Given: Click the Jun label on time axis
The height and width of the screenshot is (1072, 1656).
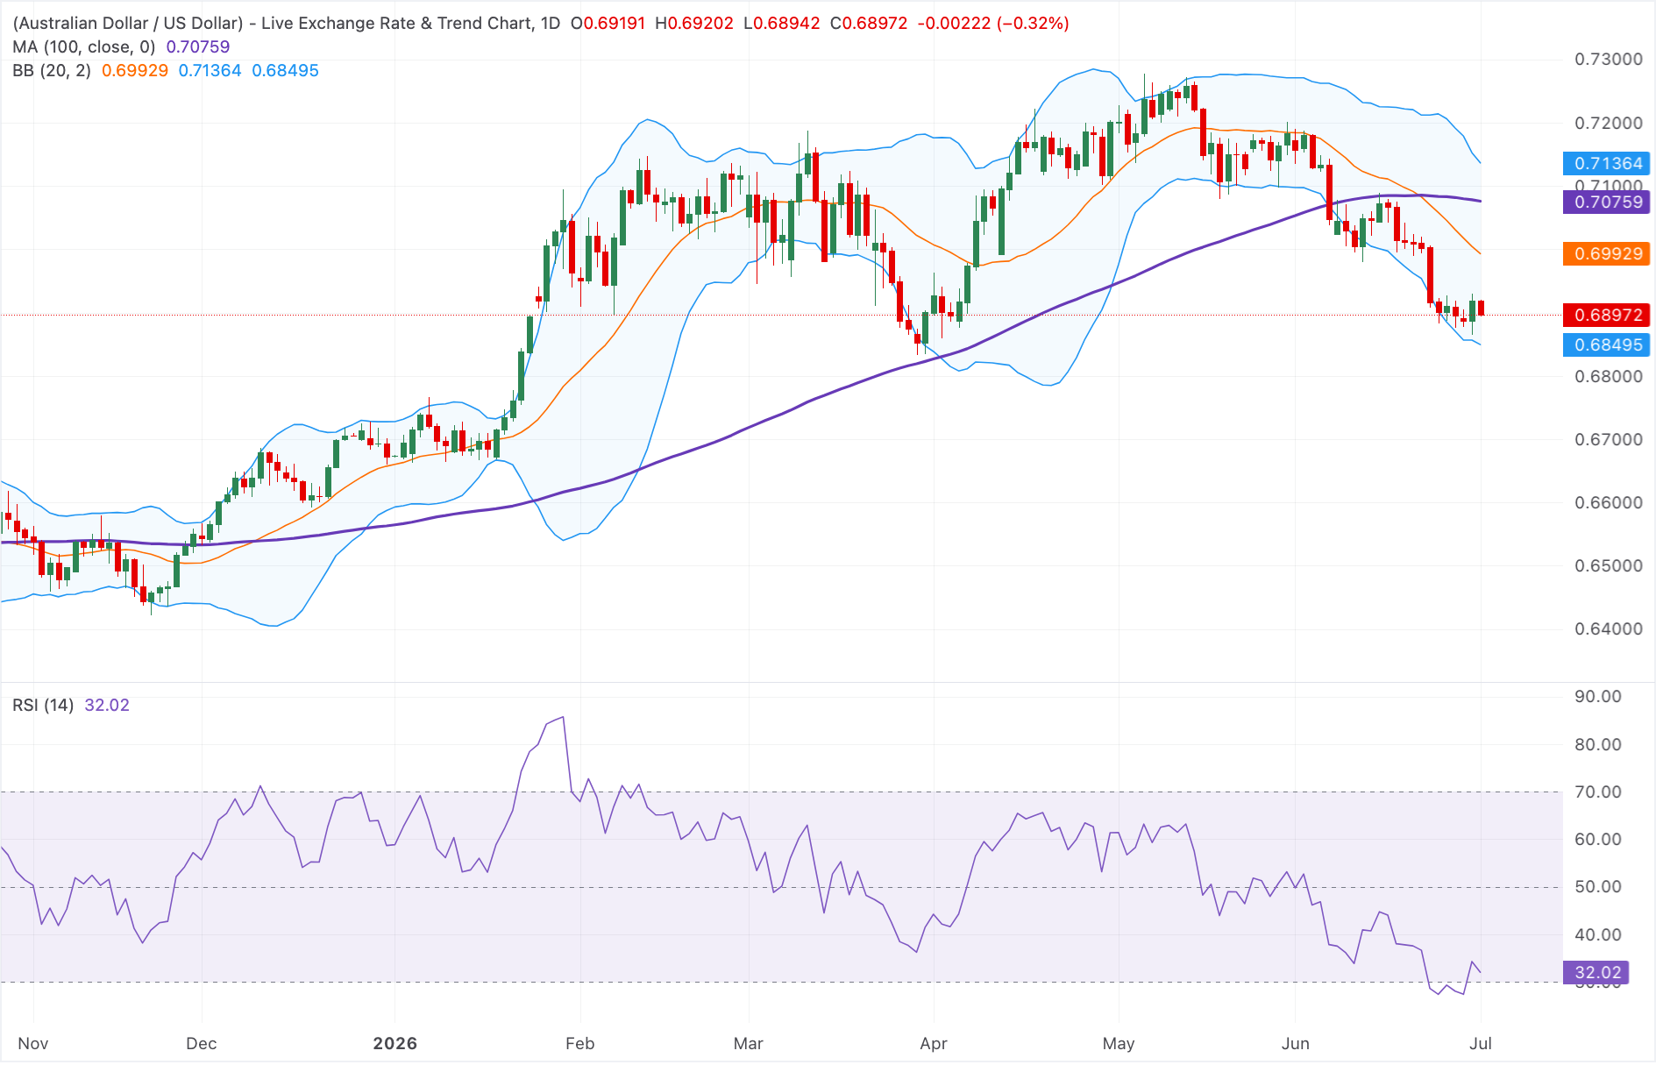Looking at the screenshot, I should coord(1296,1044).
